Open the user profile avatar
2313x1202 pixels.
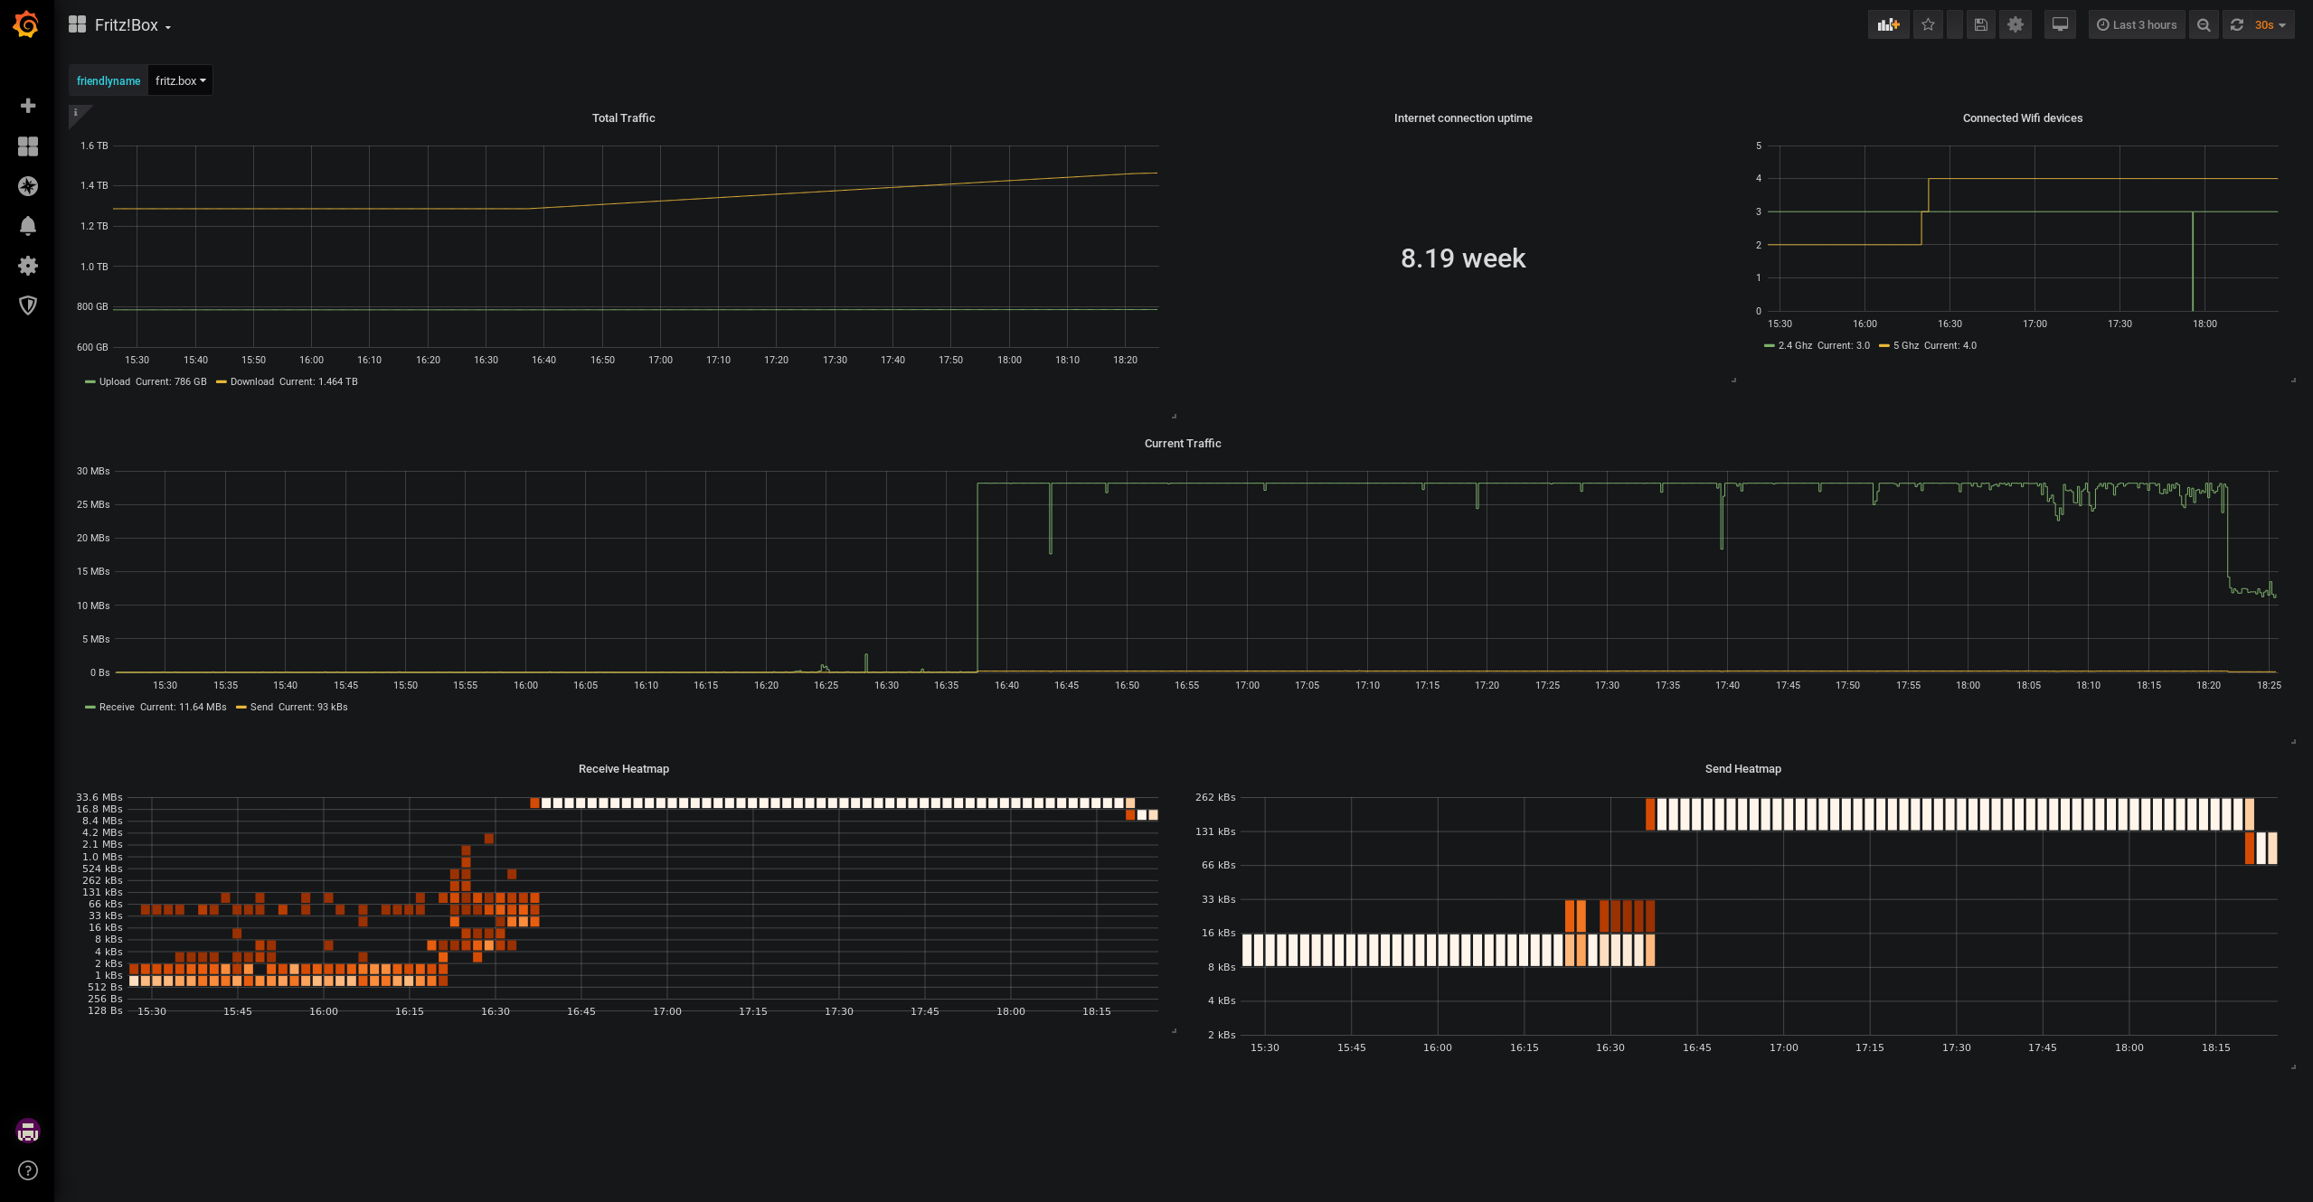28,1131
